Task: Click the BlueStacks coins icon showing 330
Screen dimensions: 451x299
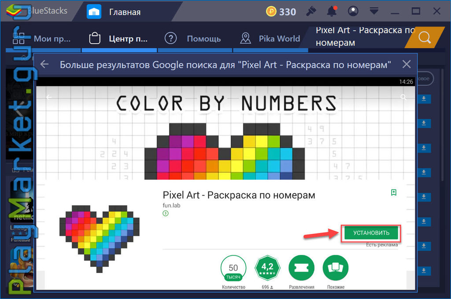Action: [271, 11]
